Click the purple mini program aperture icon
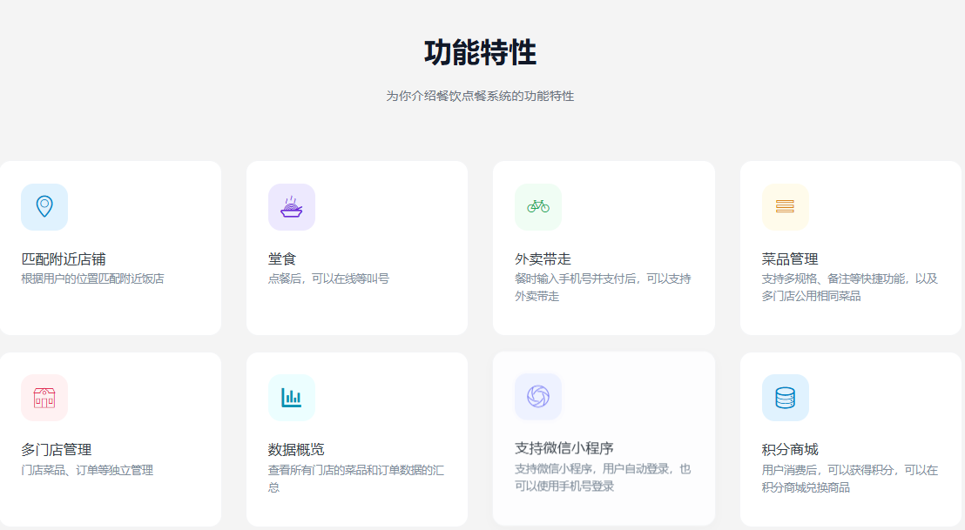Screen dimensions: 965x530 click(538, 397)
